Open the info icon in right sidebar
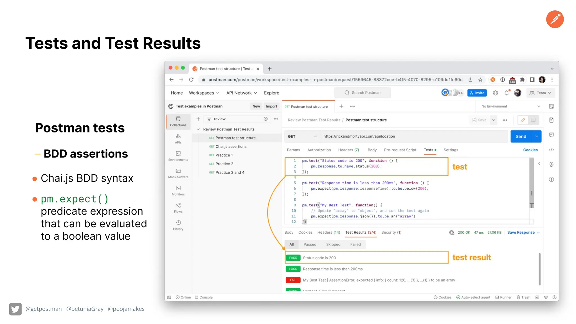576x324 pixels. (551, 179)
